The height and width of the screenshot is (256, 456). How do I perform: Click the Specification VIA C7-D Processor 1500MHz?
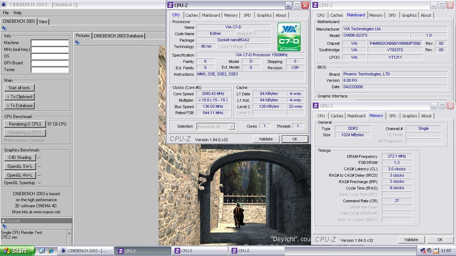pyautogui.click(x=250, y=55)
